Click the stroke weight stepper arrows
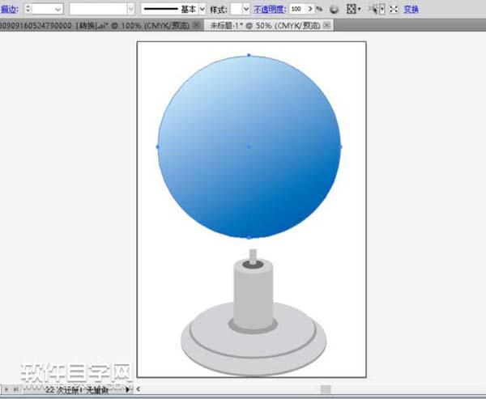The image size is (486, 399). click(28, 9)
